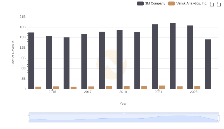The height and width of the screenshot is (129, 224).
Task: Click the 18B y-axis label
Action: click(23, 27)
